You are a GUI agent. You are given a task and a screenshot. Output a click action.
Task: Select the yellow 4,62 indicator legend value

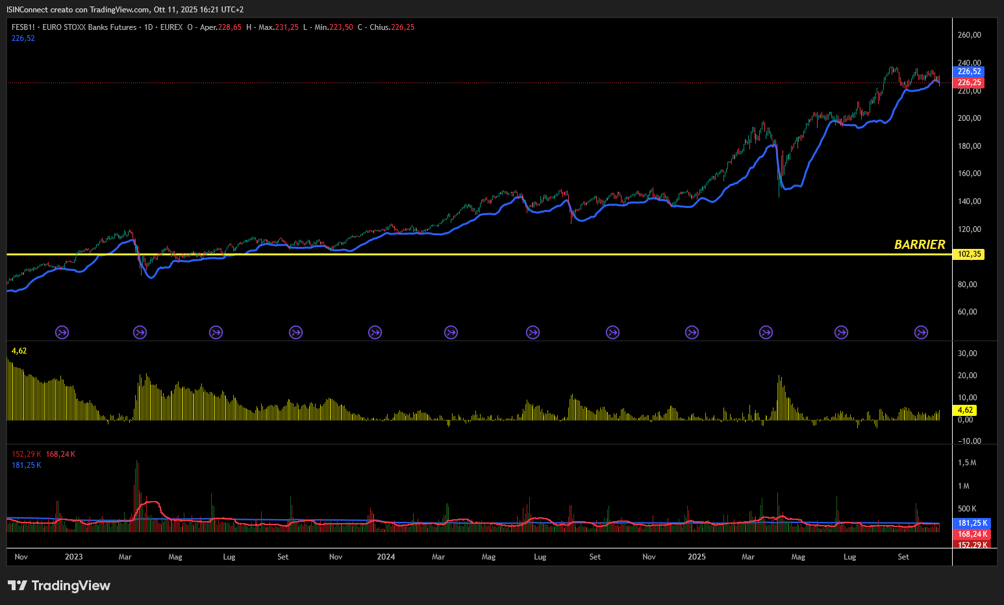point(19,351)
